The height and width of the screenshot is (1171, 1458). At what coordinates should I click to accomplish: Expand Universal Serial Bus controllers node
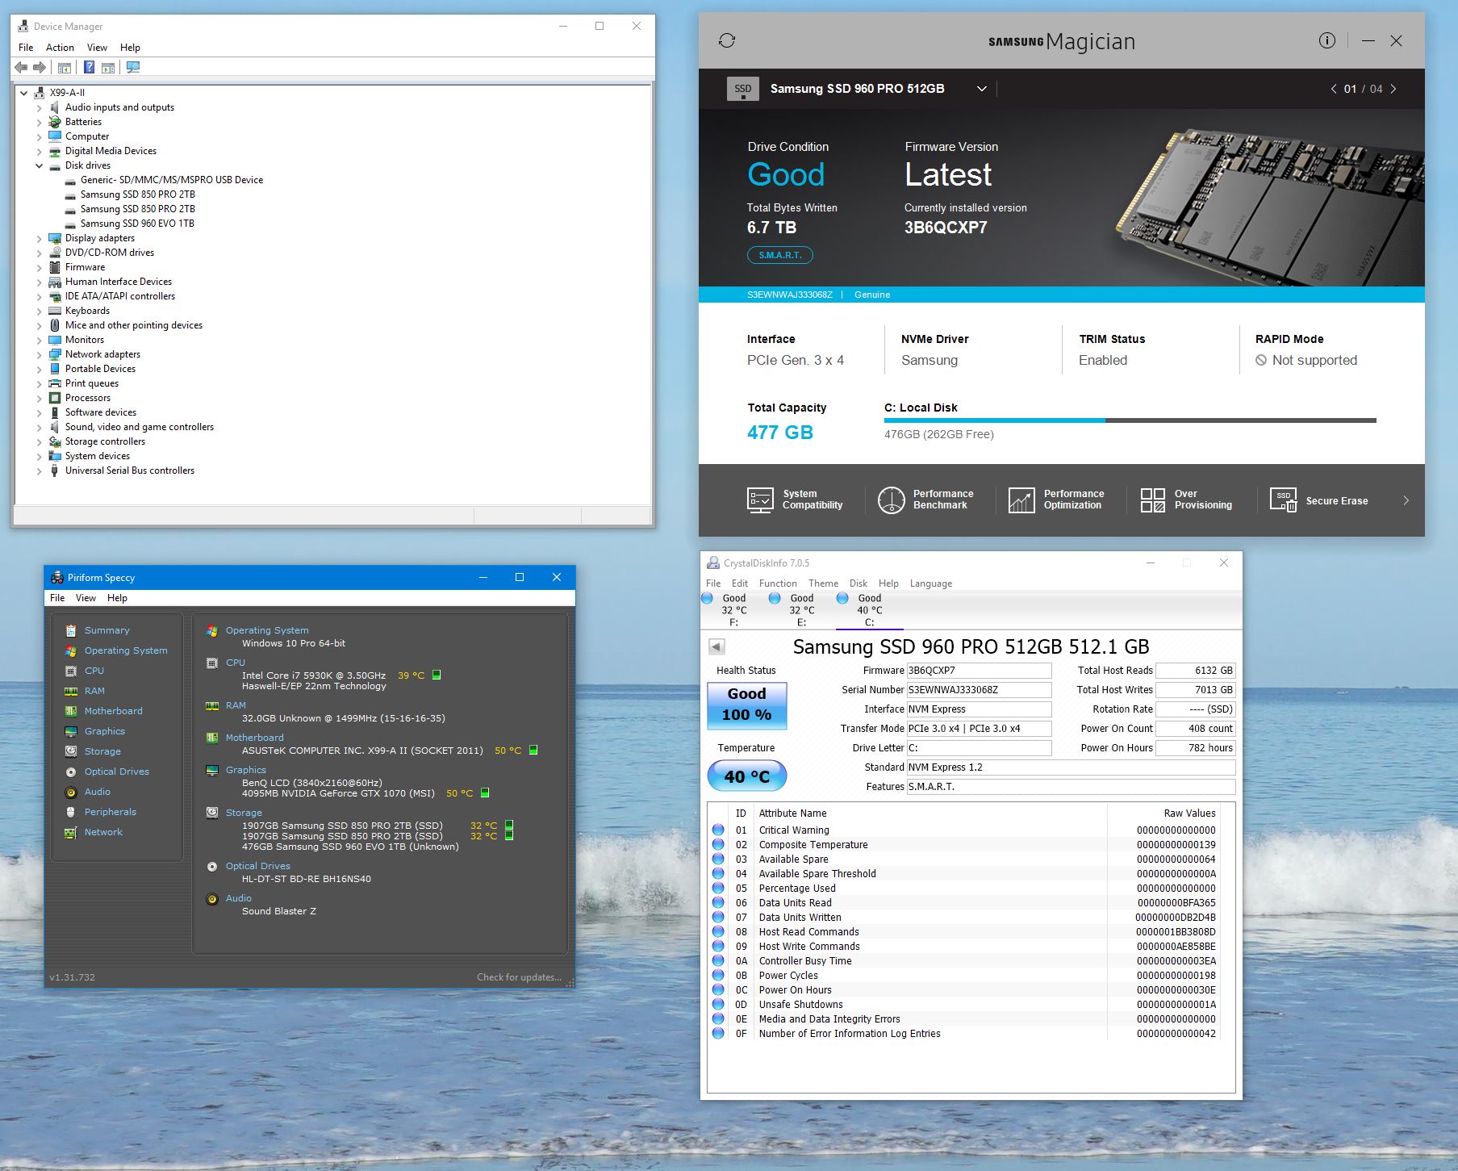coord(39,470)
